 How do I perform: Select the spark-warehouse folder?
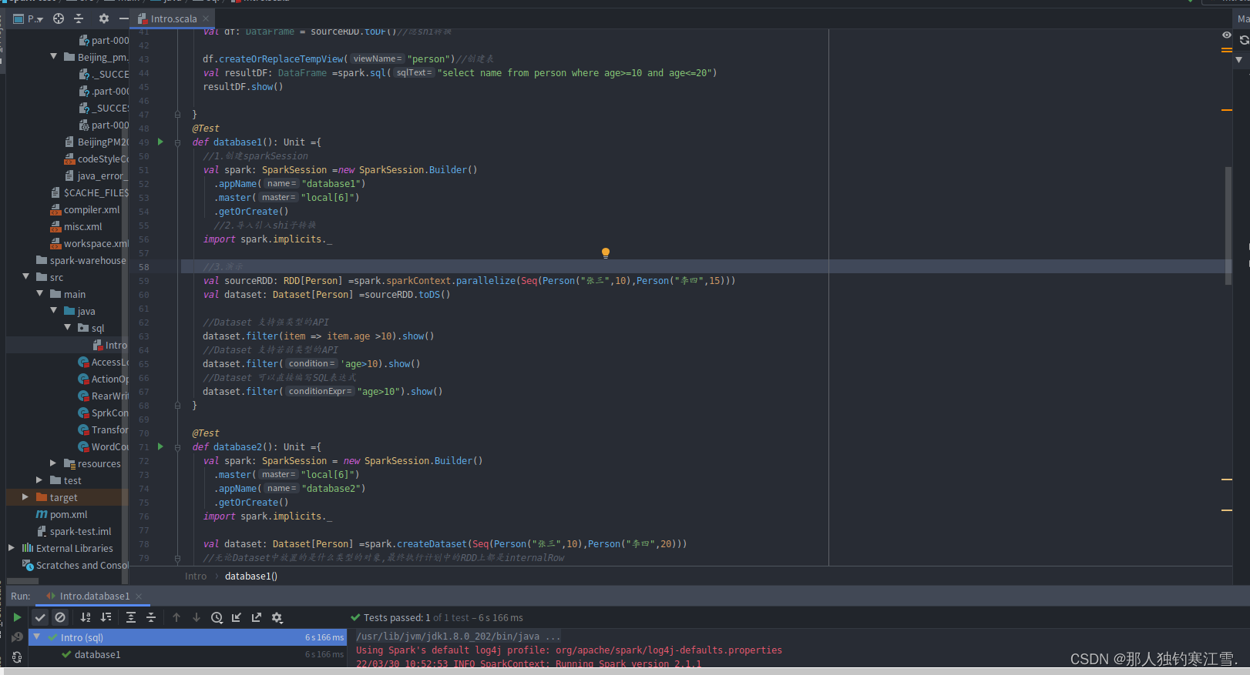[x=81, y=260]
